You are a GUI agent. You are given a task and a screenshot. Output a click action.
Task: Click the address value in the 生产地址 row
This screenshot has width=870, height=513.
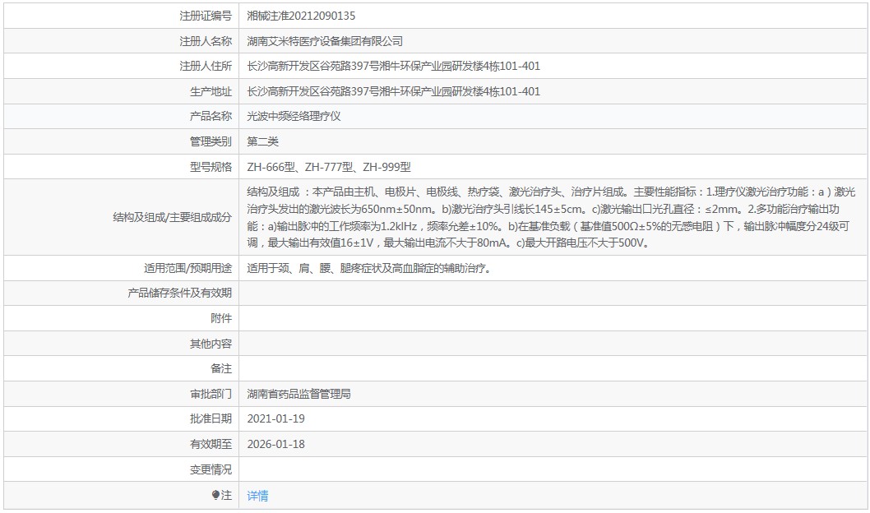[393, 91]
